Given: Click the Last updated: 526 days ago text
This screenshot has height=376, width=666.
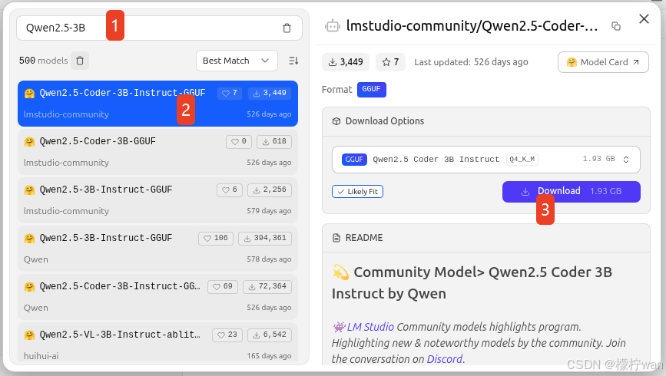Looking at the screenshot, I should pyautogui.click(x=471, y=62).
